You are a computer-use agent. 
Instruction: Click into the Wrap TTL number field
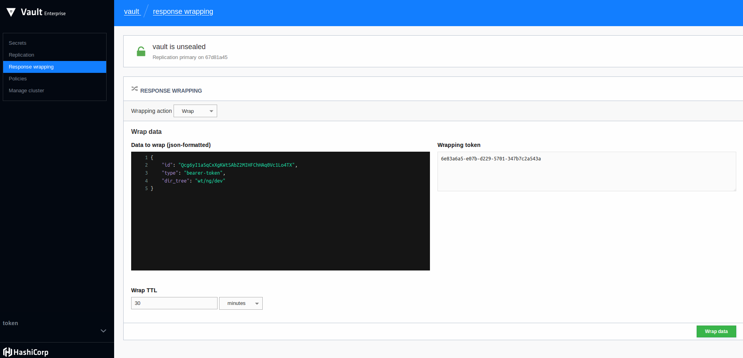(x=174, y=303)
